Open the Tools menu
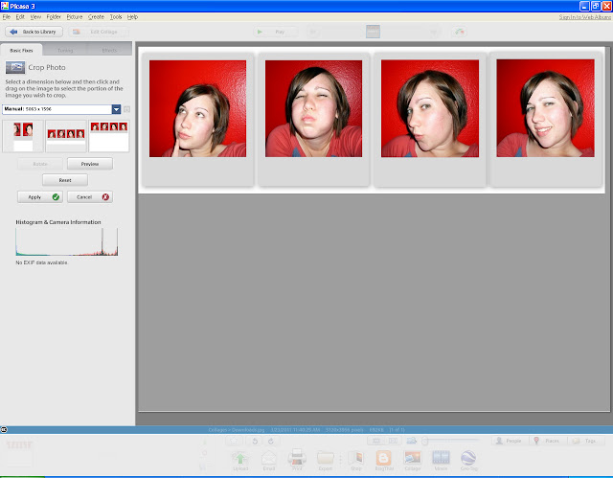 click(116, 17)
